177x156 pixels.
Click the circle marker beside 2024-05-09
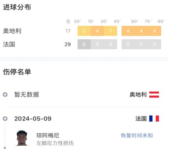click(5, 118)
